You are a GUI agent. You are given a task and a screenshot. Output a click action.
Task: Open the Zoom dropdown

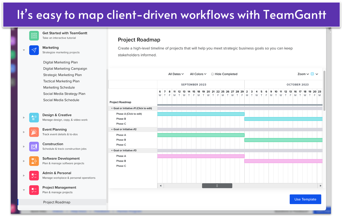coord(303,74)
